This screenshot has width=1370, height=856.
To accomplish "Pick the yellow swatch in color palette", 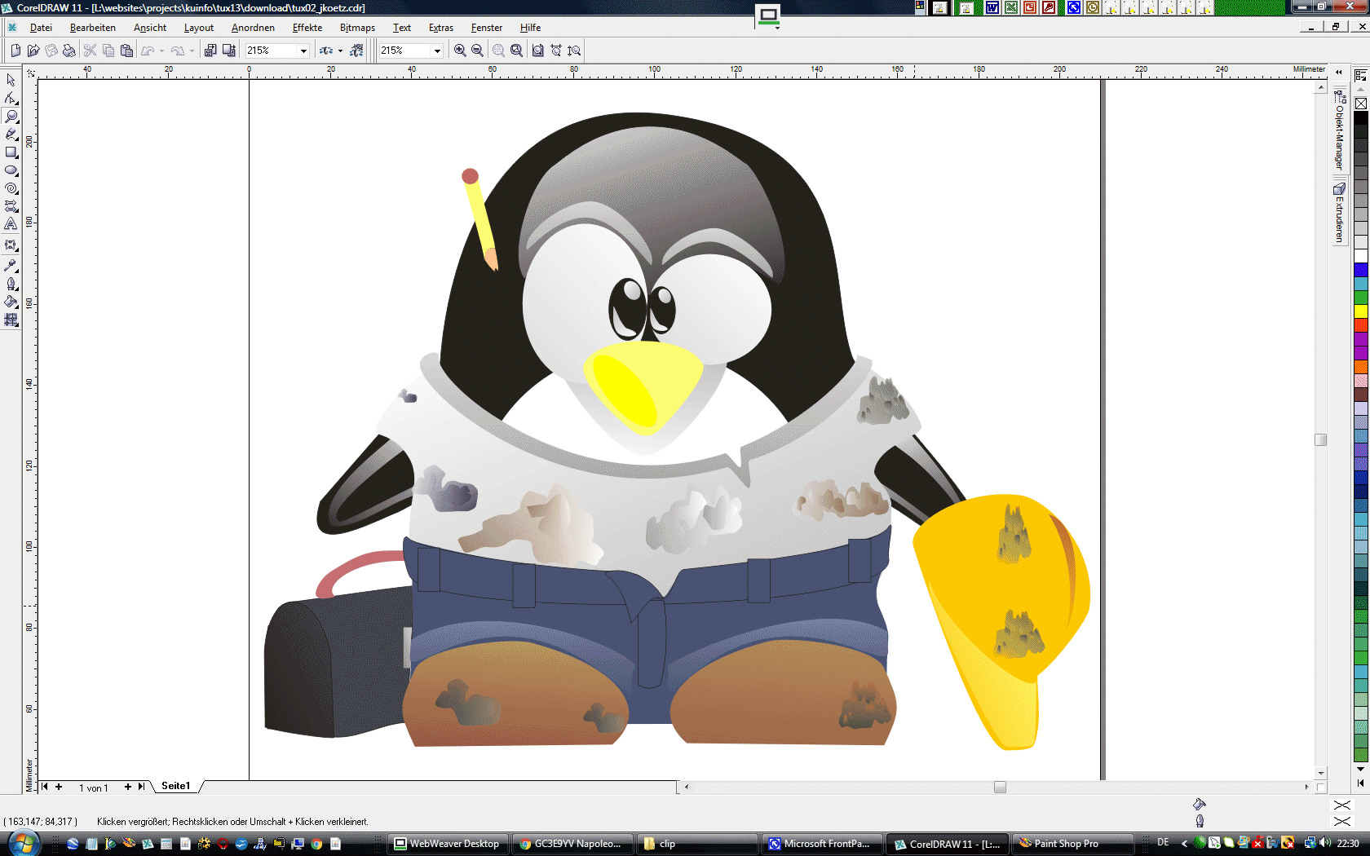I will (x=1361, y=311).
